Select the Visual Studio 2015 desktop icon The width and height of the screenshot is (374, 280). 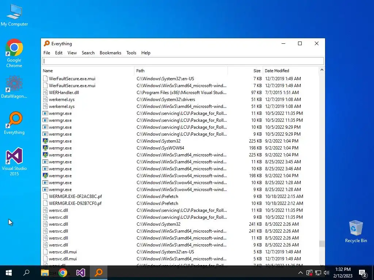pyautogui.click(x=14, y=162)
